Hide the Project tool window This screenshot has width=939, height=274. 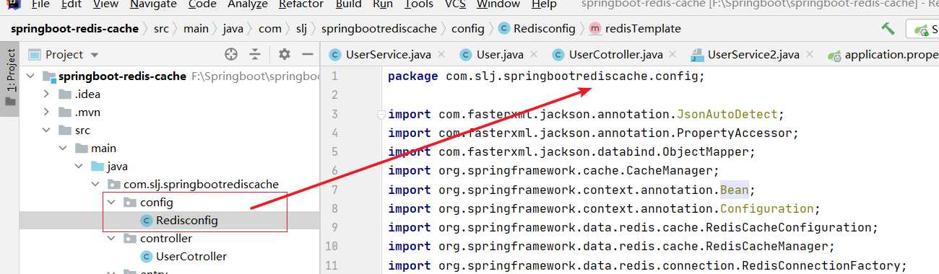pos(307,54)
